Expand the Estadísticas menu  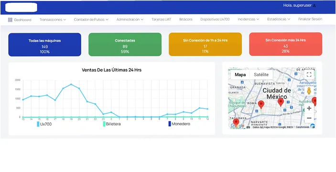[x=279, y=19]
